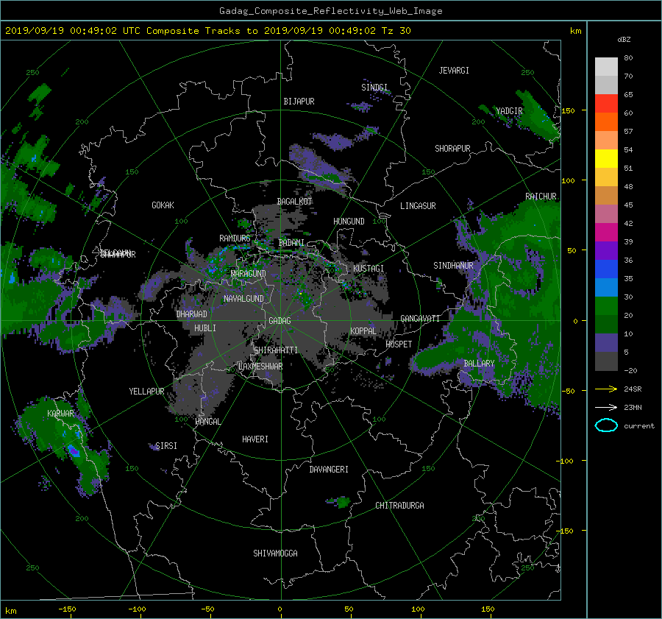Choose the light blue swatch in dBZ legend

click(x=606, y=287)
